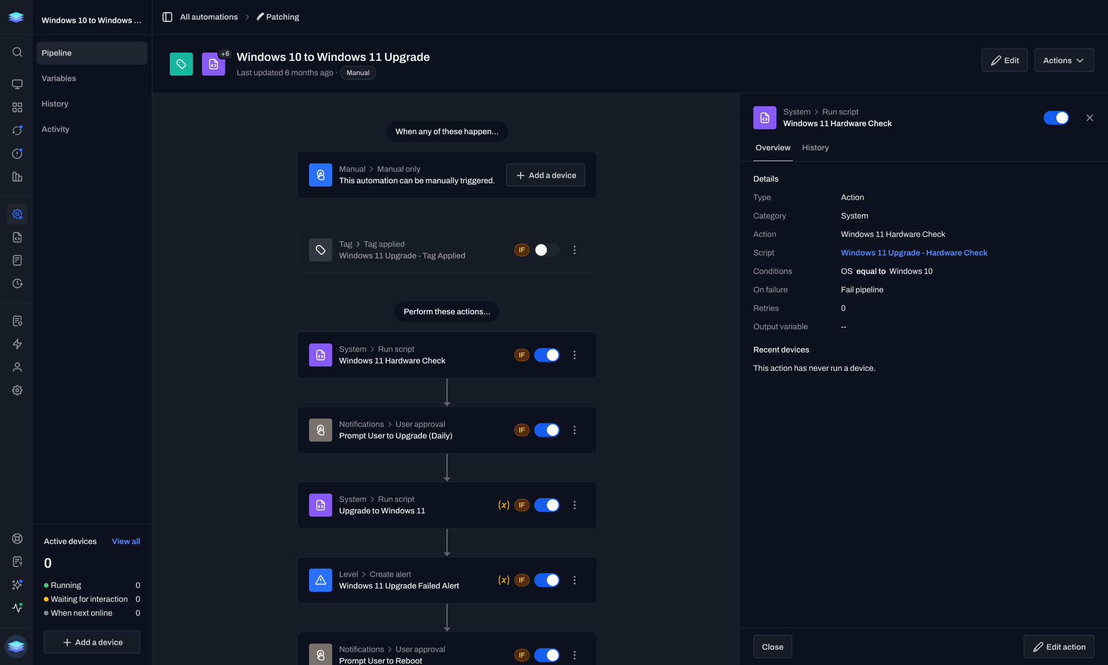Viewport: 1108px width, 665px height.
Task: Toggle Prompt User to Upgrade (Daily) step
Action: coord(547,430)
